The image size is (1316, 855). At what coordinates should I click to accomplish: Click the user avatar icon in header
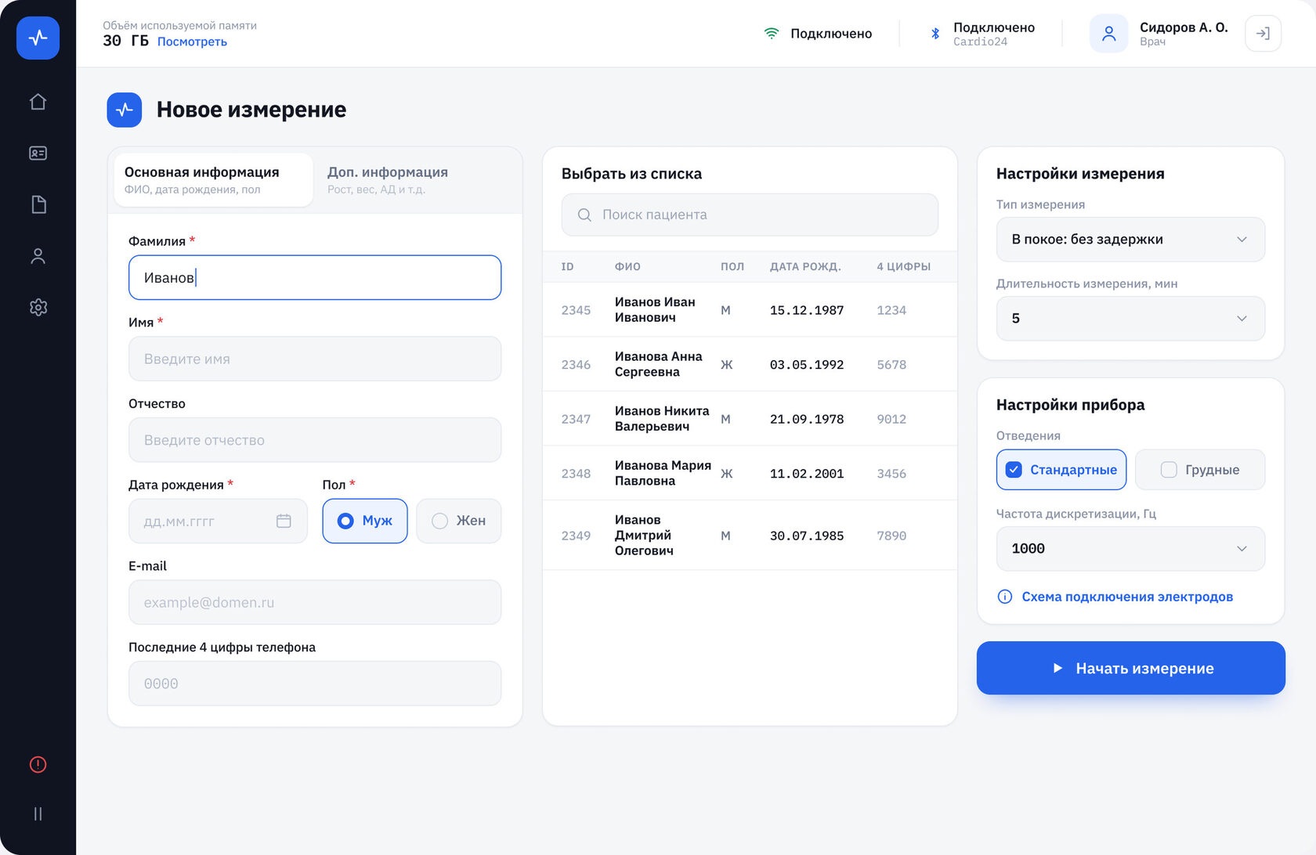point(1108,34)
